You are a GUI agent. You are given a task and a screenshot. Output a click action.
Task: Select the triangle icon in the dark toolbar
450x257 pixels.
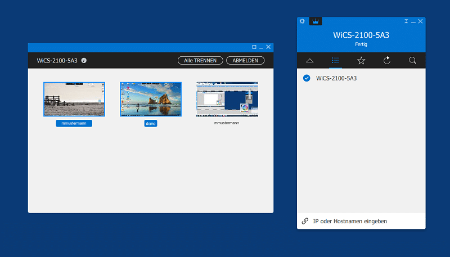310,60
